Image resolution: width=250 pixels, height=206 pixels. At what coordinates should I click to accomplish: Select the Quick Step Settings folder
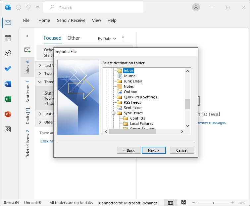click(x=140, y=97)
